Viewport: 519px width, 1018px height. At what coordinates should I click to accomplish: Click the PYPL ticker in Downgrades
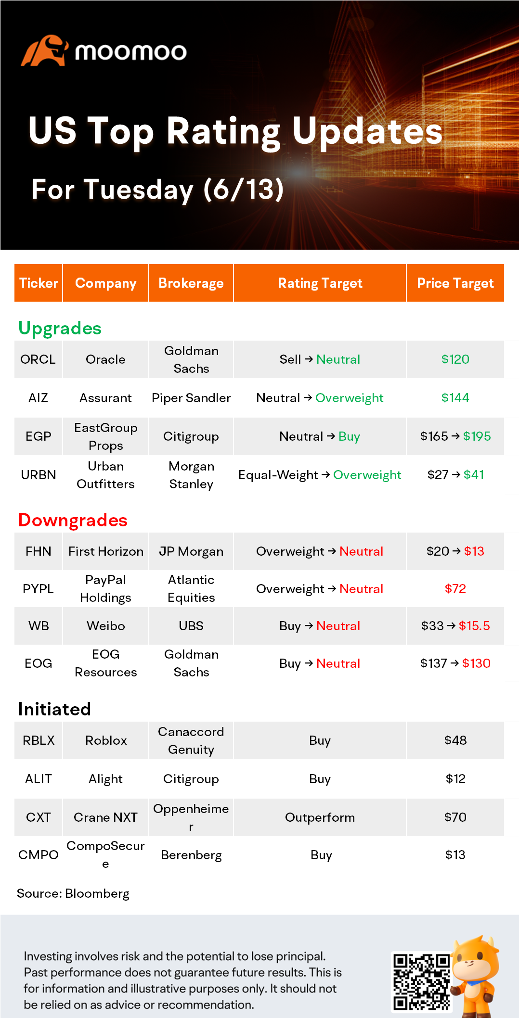coord(38,589)
